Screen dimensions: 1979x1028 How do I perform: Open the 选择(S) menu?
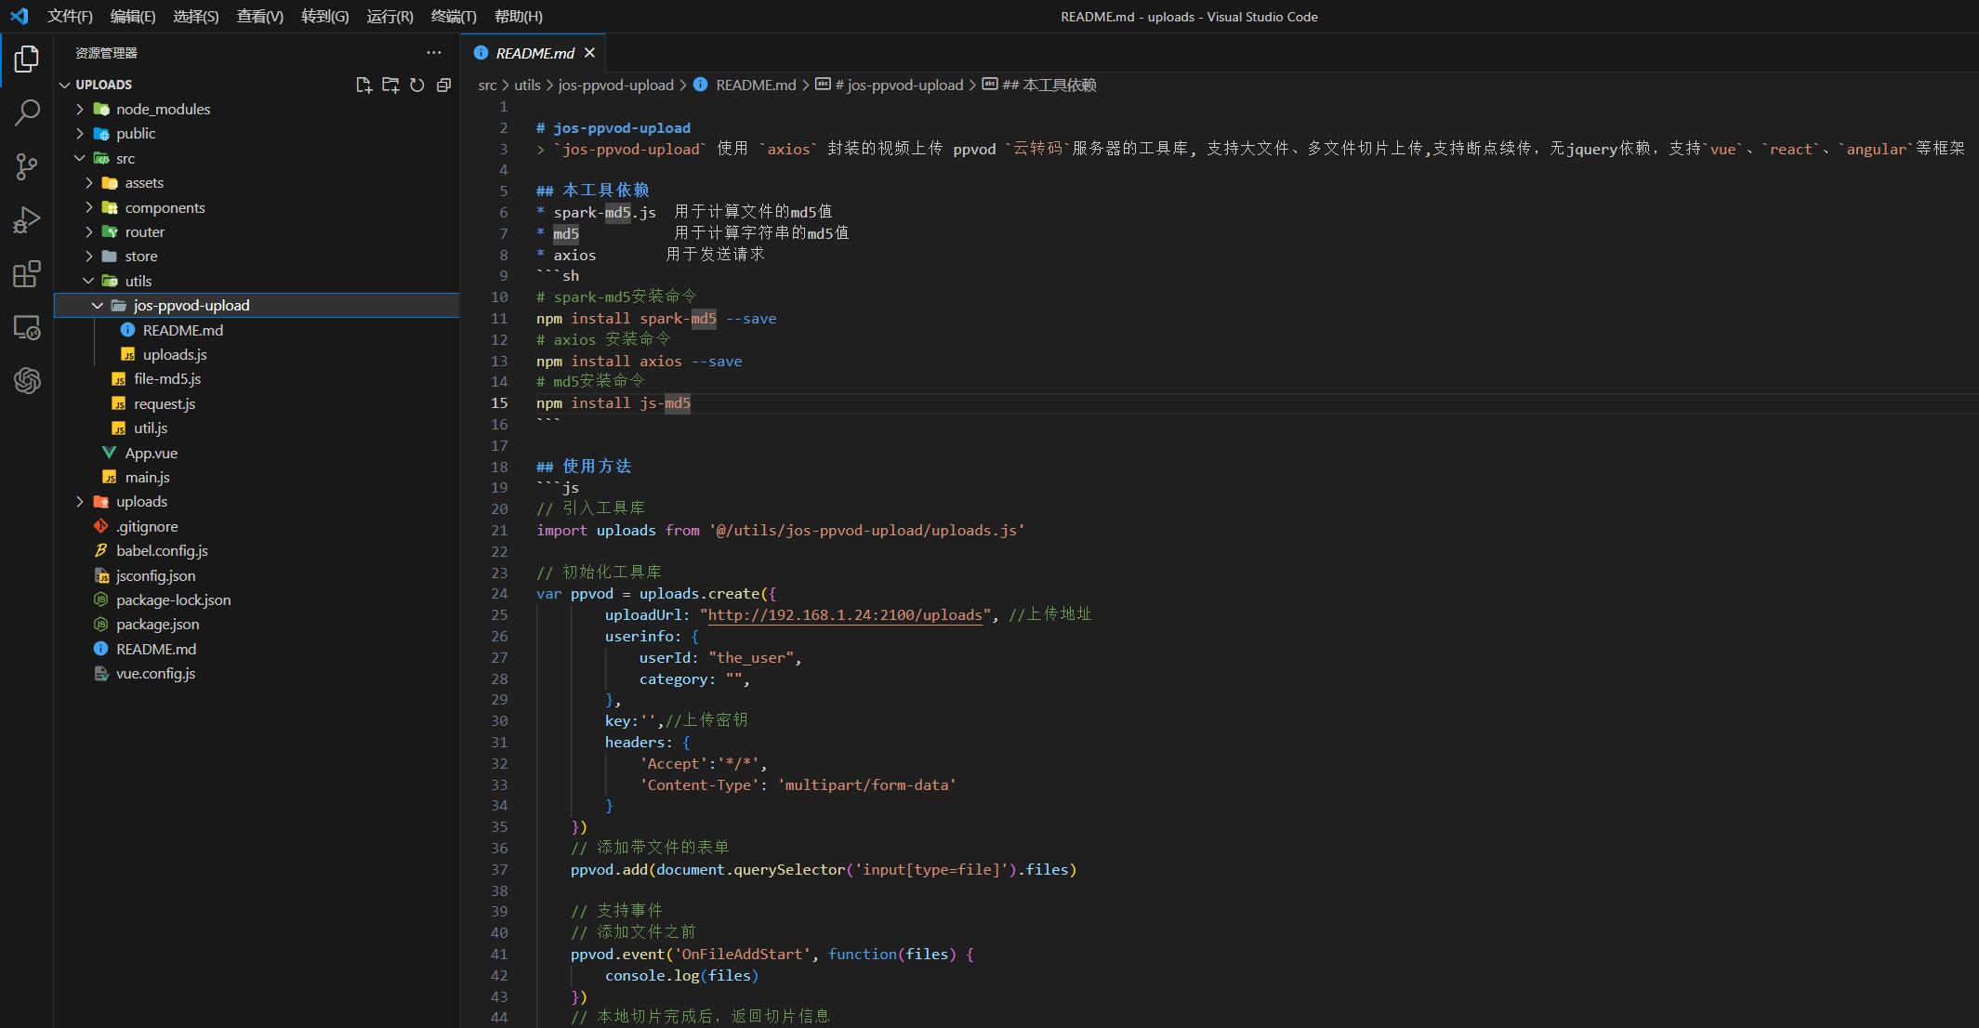click(x=196, y=16)
